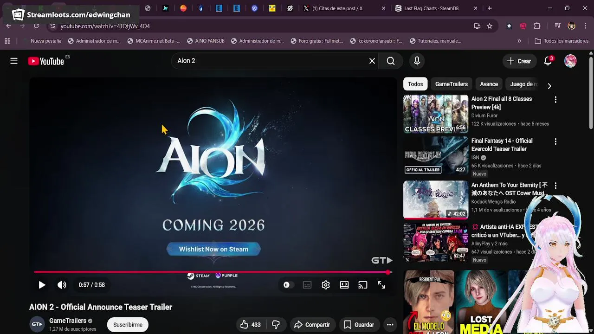Open the Artista anti-IA video thumbnail

(x=436, y=242)
